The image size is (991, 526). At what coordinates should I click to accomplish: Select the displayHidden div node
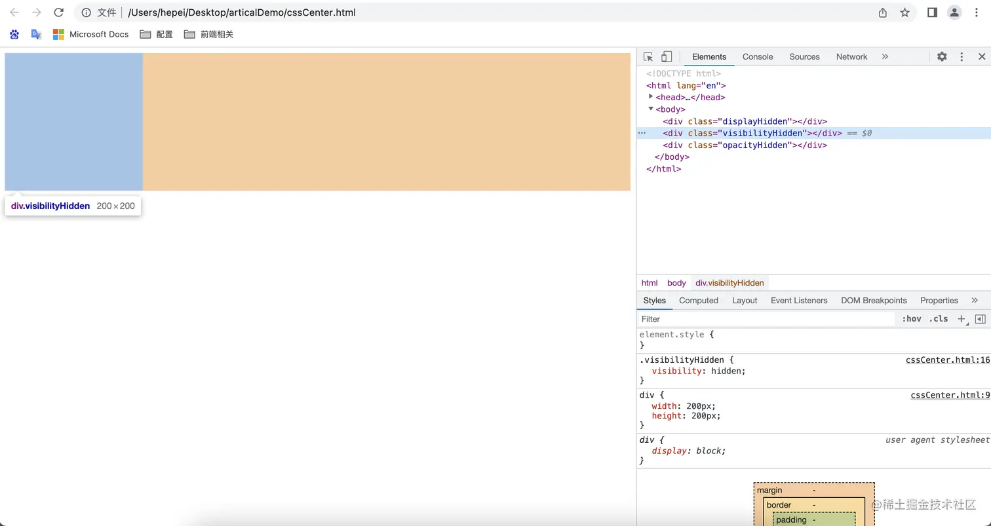point(745,121)
